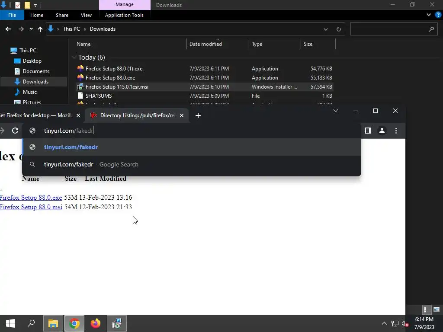Open Chrome from the taskbar
Image resolution: width=443 pixels, height=332 pixels.
point(74,323)
